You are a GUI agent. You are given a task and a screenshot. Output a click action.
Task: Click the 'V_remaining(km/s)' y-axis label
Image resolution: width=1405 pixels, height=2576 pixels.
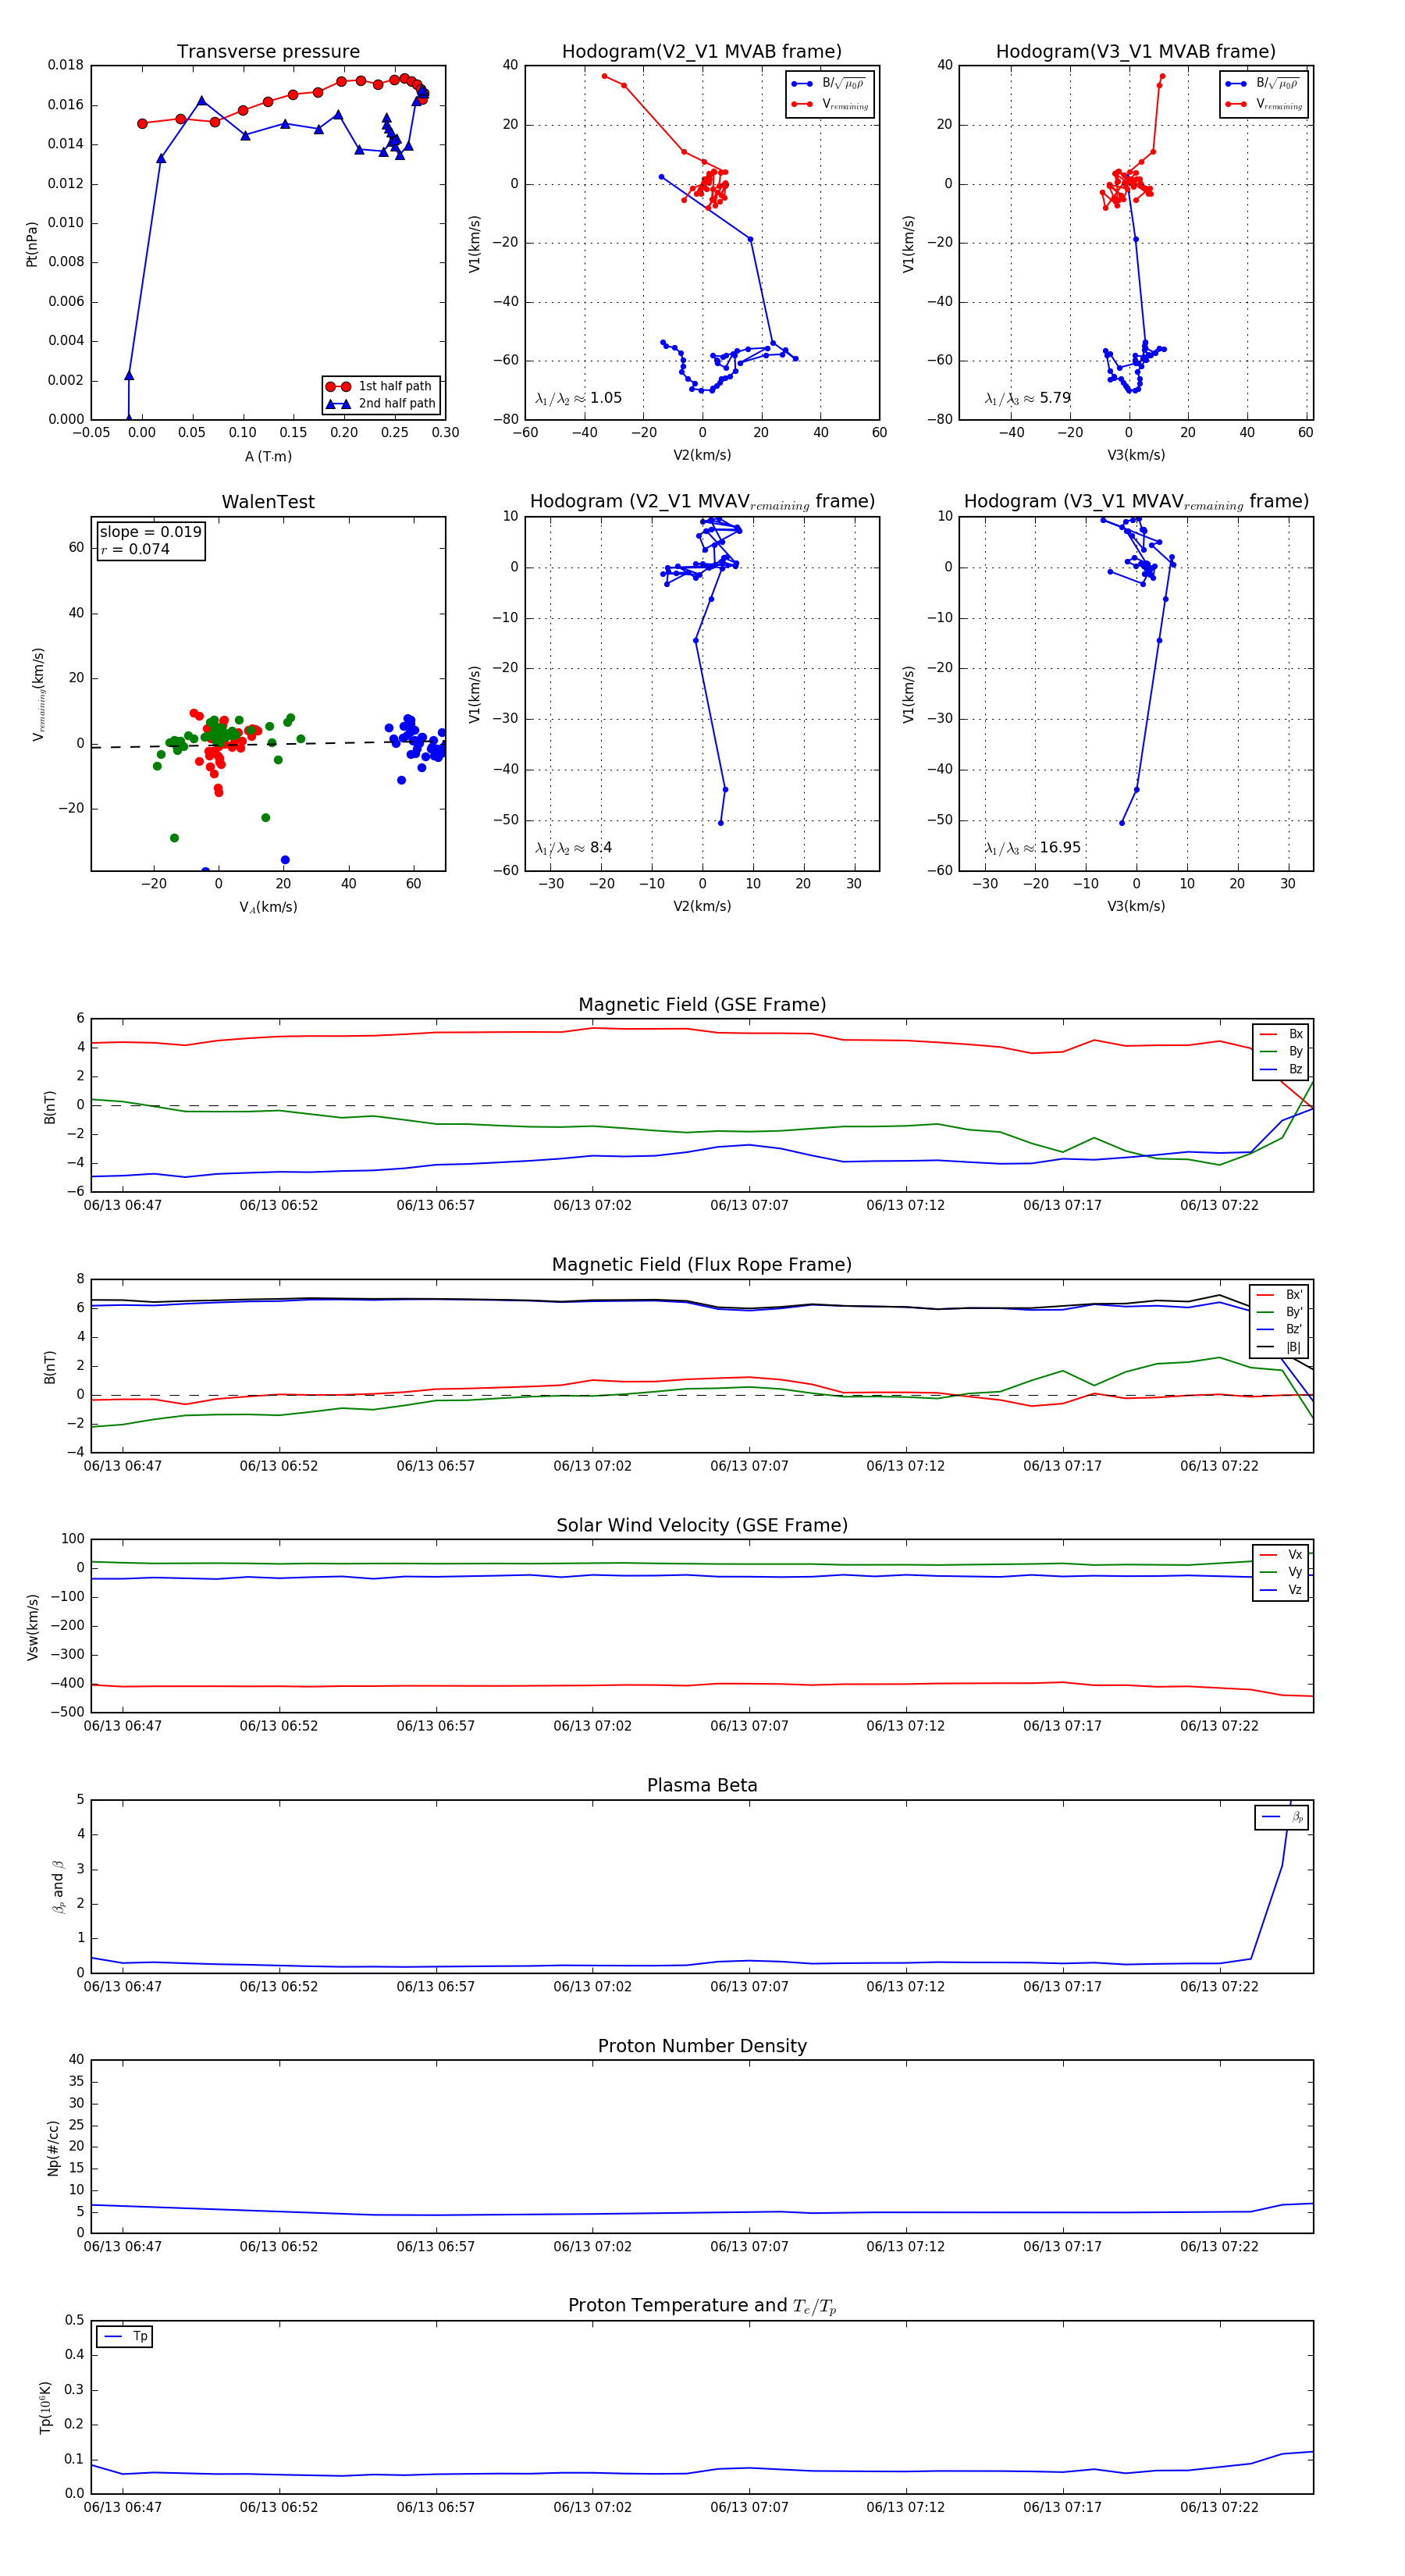tap(38, 694)
